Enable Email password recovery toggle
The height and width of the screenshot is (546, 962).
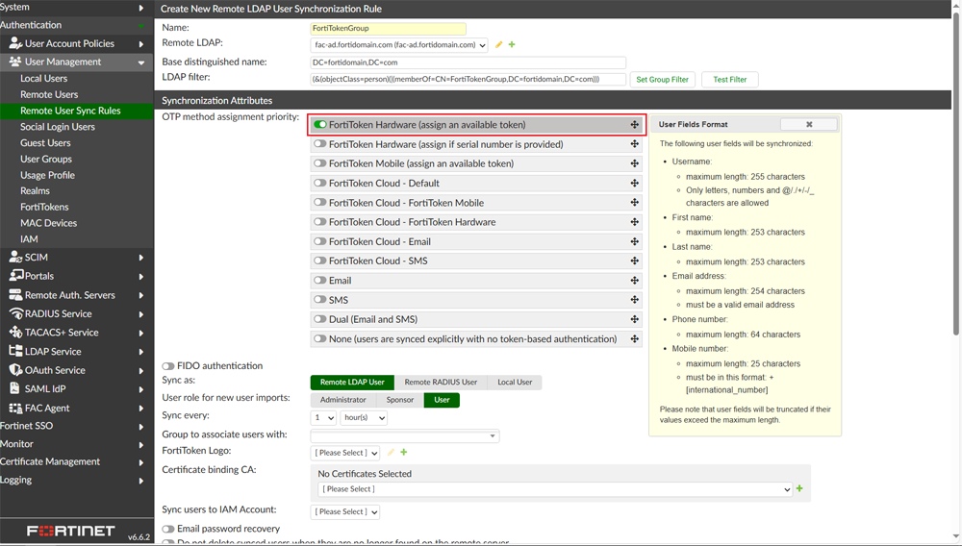click(x=168, y=529)
